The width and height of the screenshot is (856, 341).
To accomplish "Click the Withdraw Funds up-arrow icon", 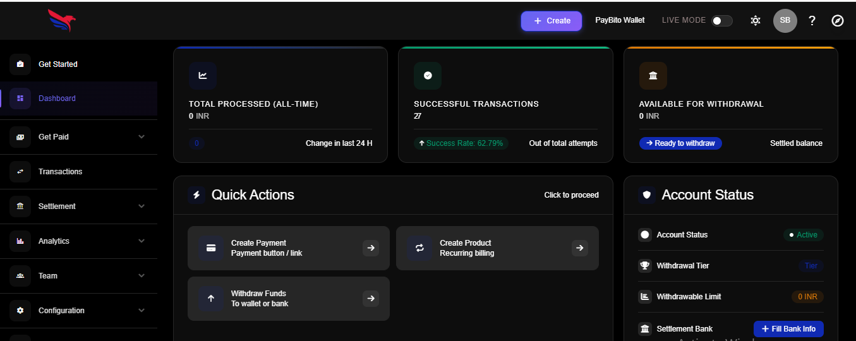I will (212, 299).
